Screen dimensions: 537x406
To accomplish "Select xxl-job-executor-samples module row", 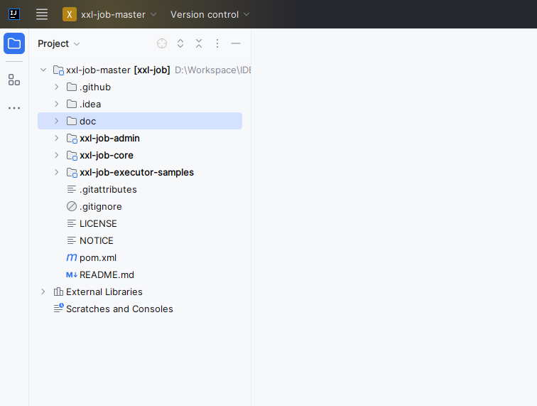I will (x=140, y=172).
